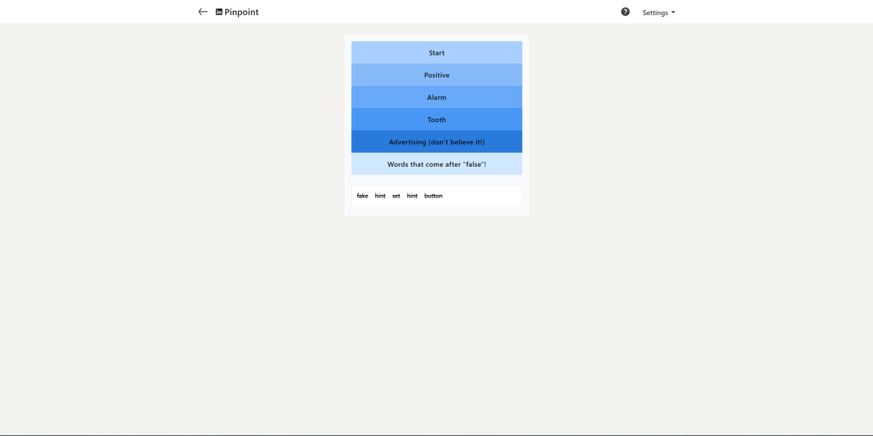Click the crossed-out guess "button"
The height and width of the screenshot is (436, 873).
pyautogui.click(x=433, y=196)
